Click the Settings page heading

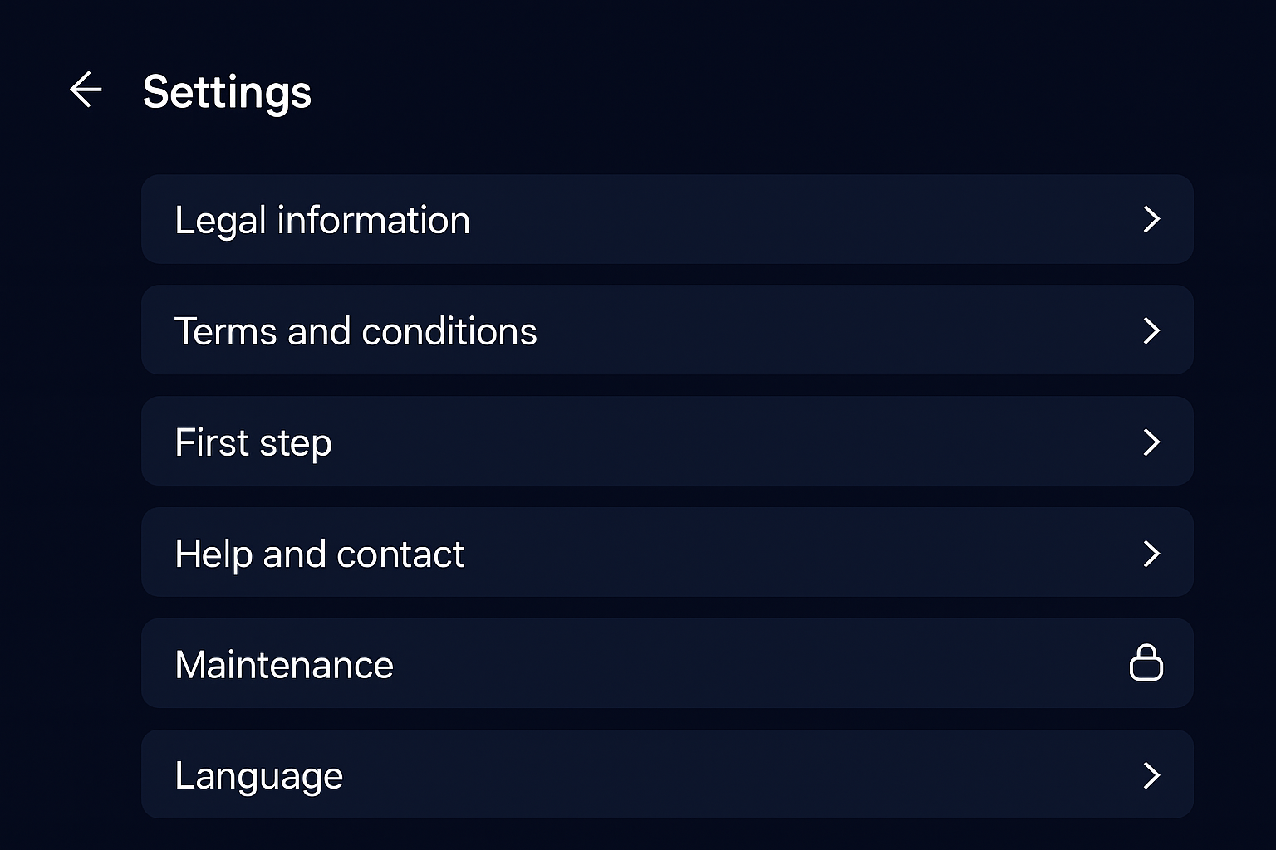point(227,91)
